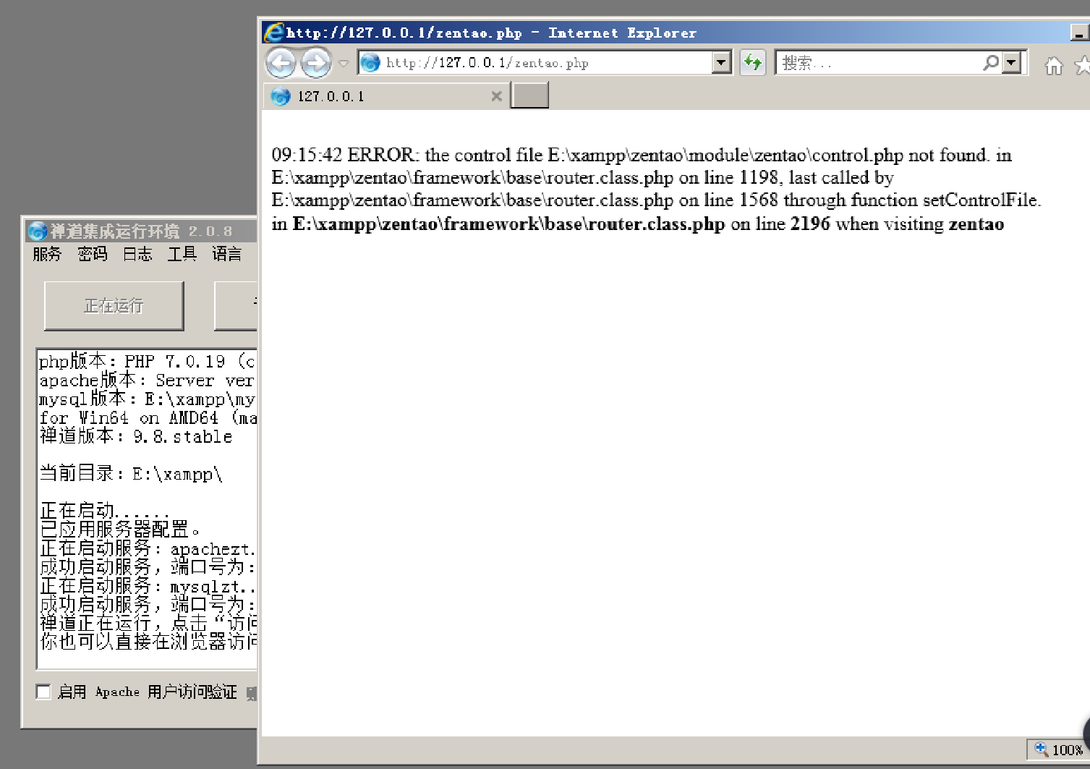1090x769 pixels.
Task: Expand the address bar autocomplete dropdown arrow
Action: [x=721, y=63]
